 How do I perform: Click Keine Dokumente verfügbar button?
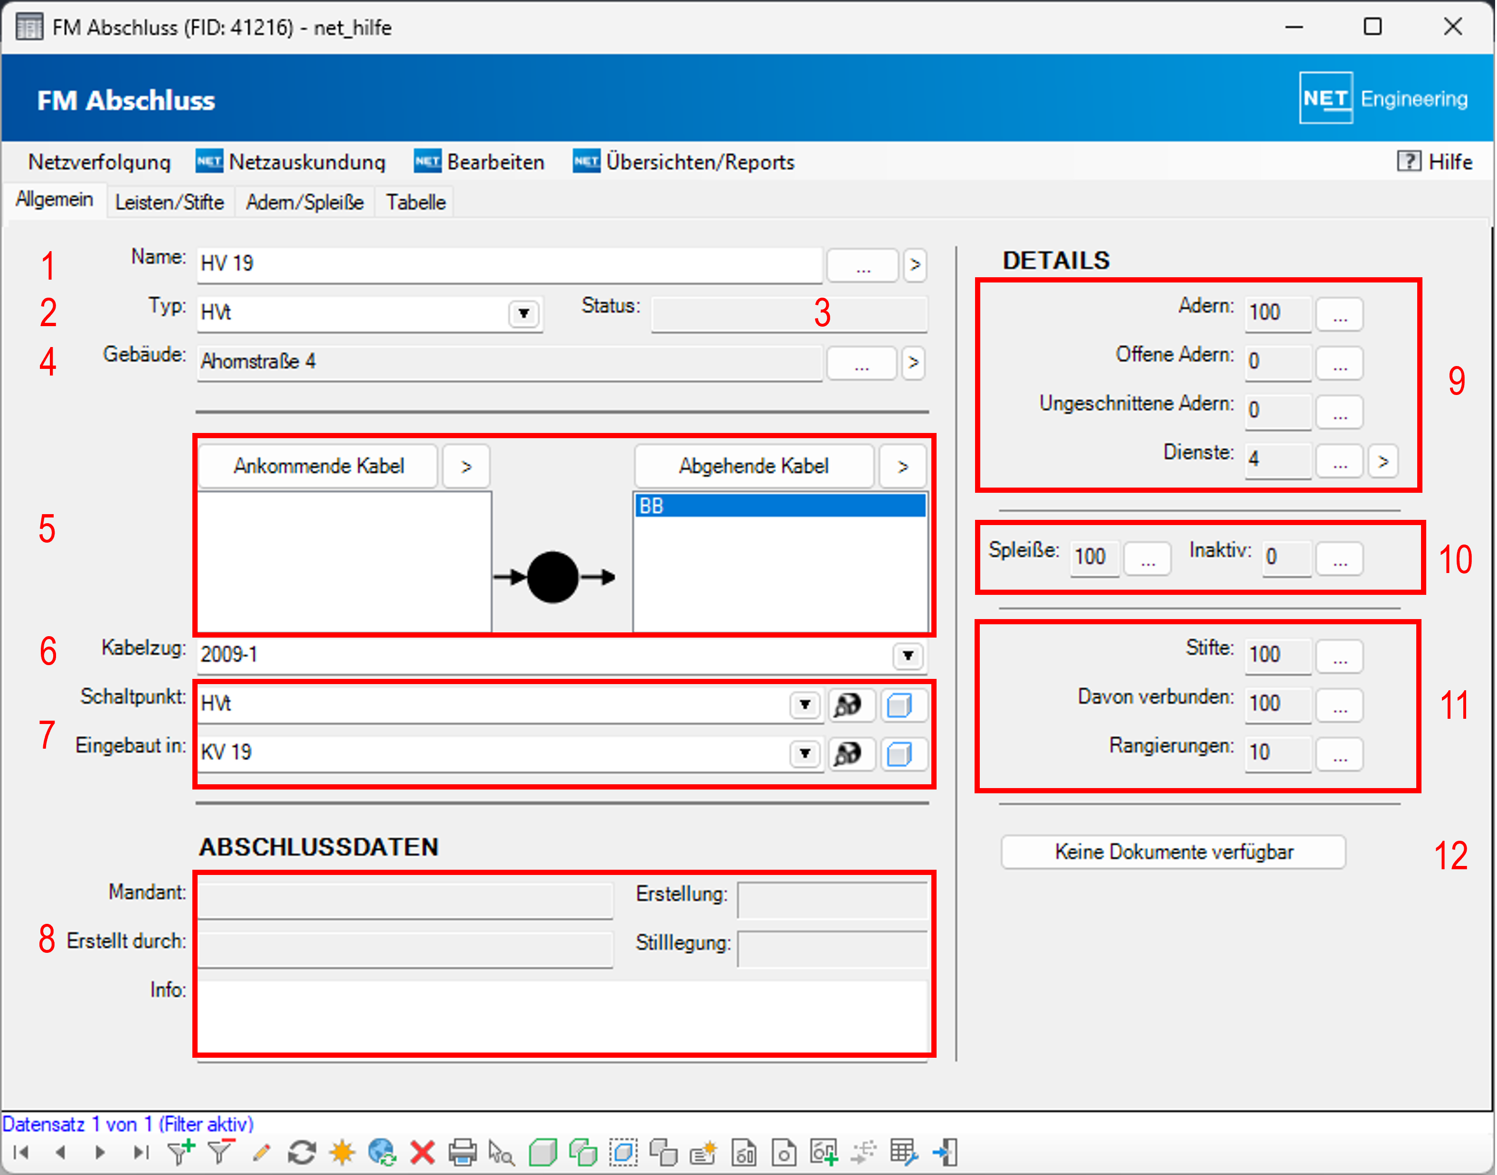tap(1173, 852)
